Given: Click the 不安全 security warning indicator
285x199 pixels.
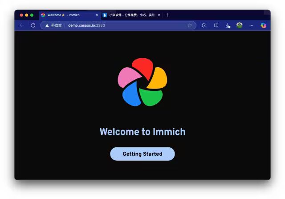Looking at the screenshot, I should point(53,25).
